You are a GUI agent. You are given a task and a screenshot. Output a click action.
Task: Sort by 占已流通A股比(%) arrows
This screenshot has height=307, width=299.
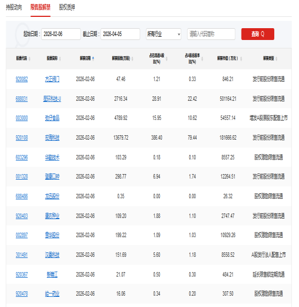167,59
